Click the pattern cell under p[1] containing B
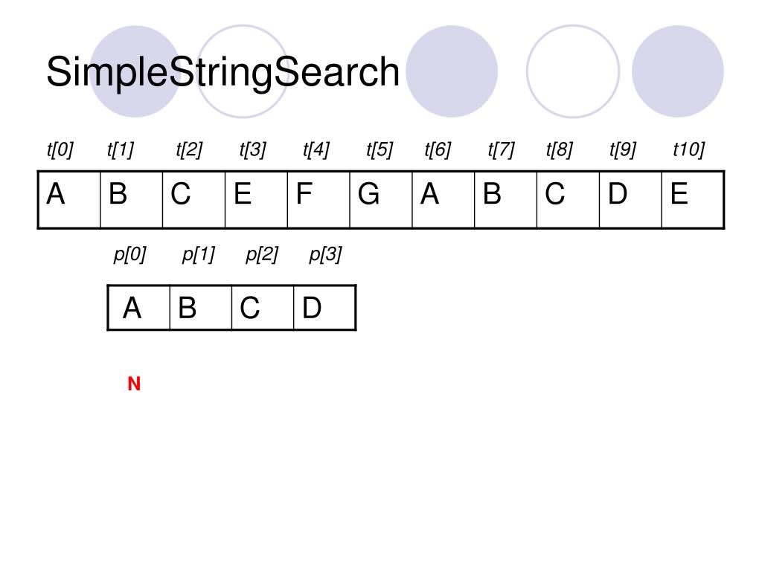 click(x=201, y=308)
